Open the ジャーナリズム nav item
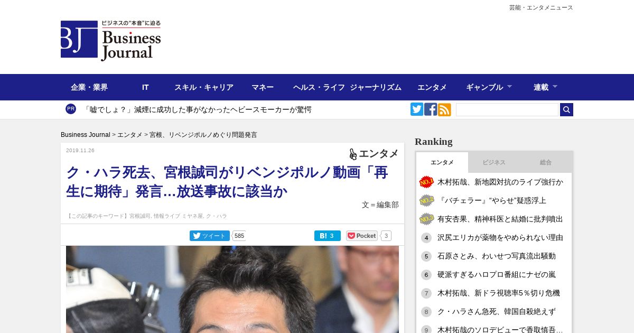The width and height of the screenshot is (634, 333). [x=376, y=87]
